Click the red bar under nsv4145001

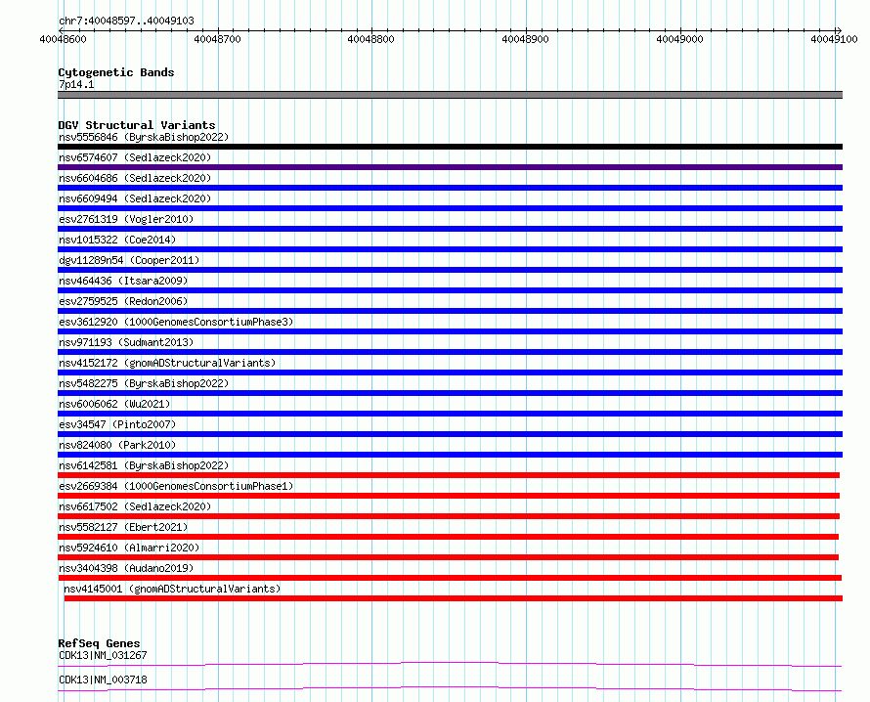(x=454, y=598)
